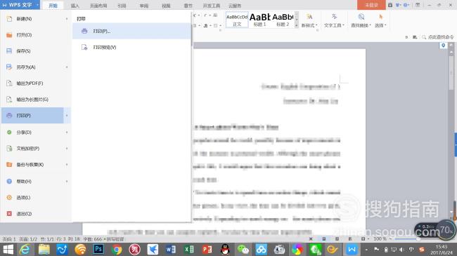Screen dimensions: 457x256
Task: Click the printer icon beside 打印(P)... in submenu
Action: [x=84, y=31]
